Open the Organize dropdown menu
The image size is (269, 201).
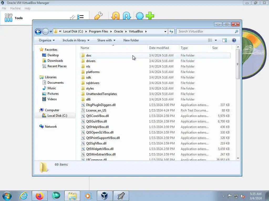tap(47, 40)
